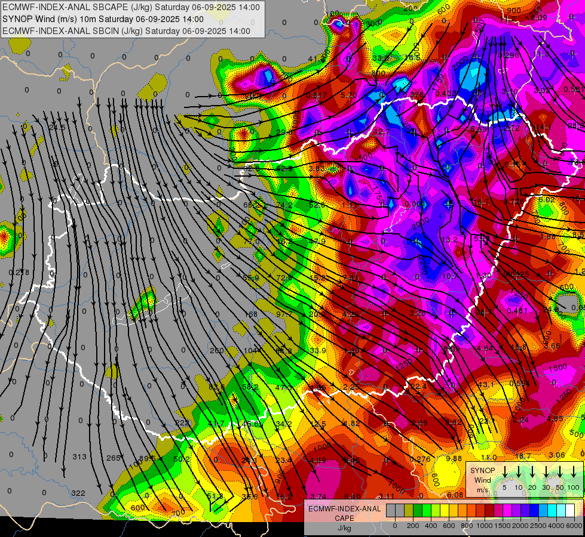The image size is (585, 537).
Task: Click the 'SYNOP' label in wind legend
Action: (x=482, y=471)
